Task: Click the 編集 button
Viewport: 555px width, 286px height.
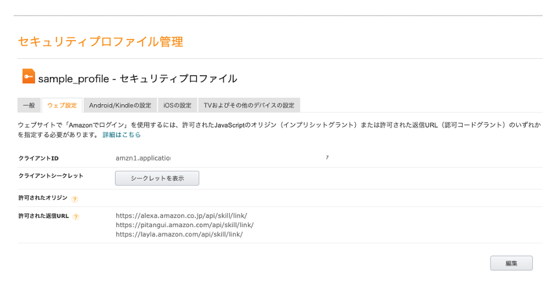Action: pos(511,263)
